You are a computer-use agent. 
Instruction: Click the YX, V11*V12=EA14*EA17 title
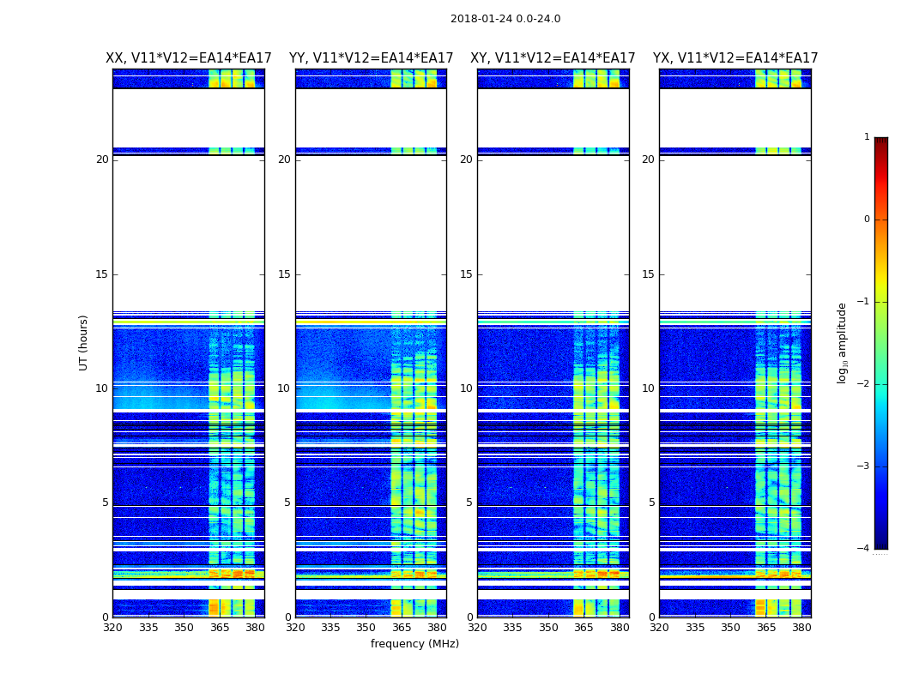pyautogui.click(x=735, y=58)
